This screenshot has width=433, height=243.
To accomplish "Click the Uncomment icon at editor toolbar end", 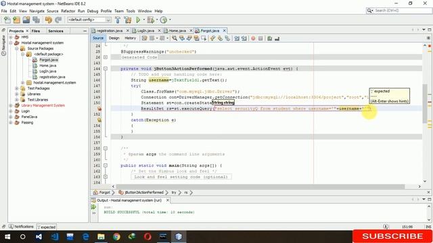I will click(x=277, y=38).
